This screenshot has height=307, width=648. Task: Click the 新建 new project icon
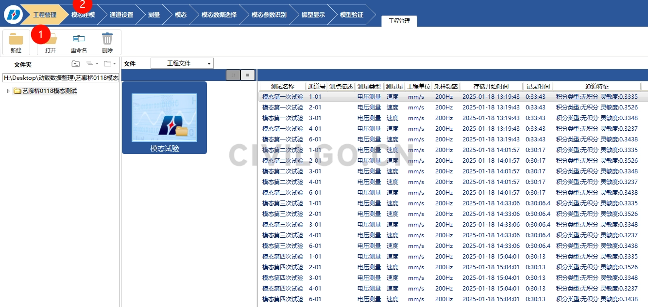pyautogui.click(x=16, y=39)
